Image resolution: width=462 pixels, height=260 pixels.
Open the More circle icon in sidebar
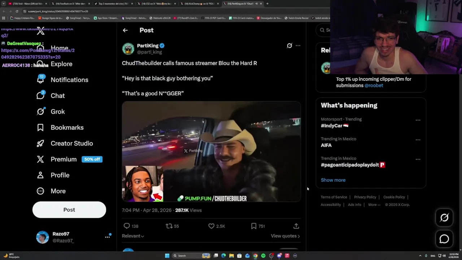point(40,191)
